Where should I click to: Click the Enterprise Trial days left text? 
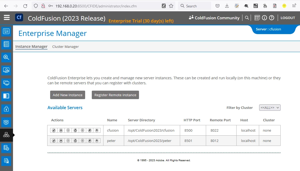pos(141,21)
